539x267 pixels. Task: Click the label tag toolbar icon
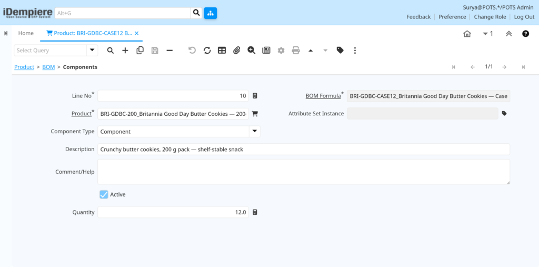click(340, 51)
